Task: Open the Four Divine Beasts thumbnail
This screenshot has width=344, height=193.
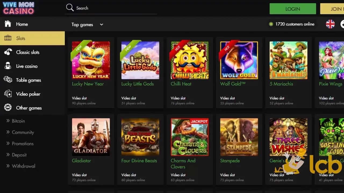Action: pyautogui.click(x=140, y=137)
